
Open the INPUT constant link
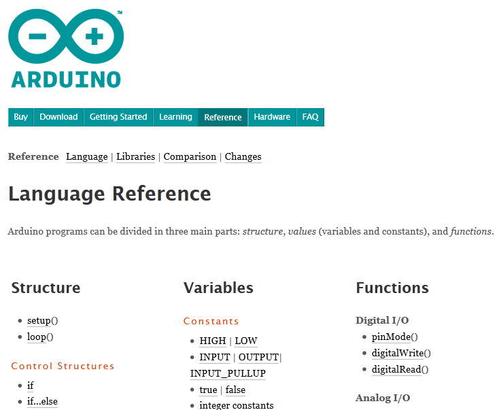point(215,357)
